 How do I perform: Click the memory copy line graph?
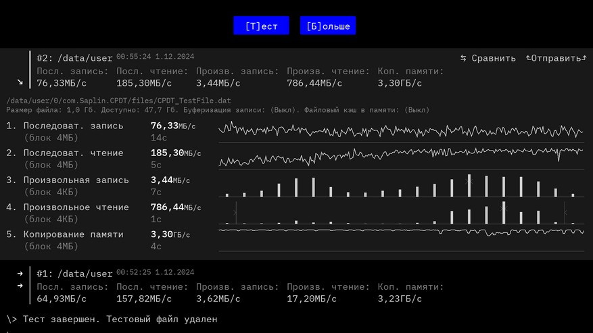pos(400,231)
